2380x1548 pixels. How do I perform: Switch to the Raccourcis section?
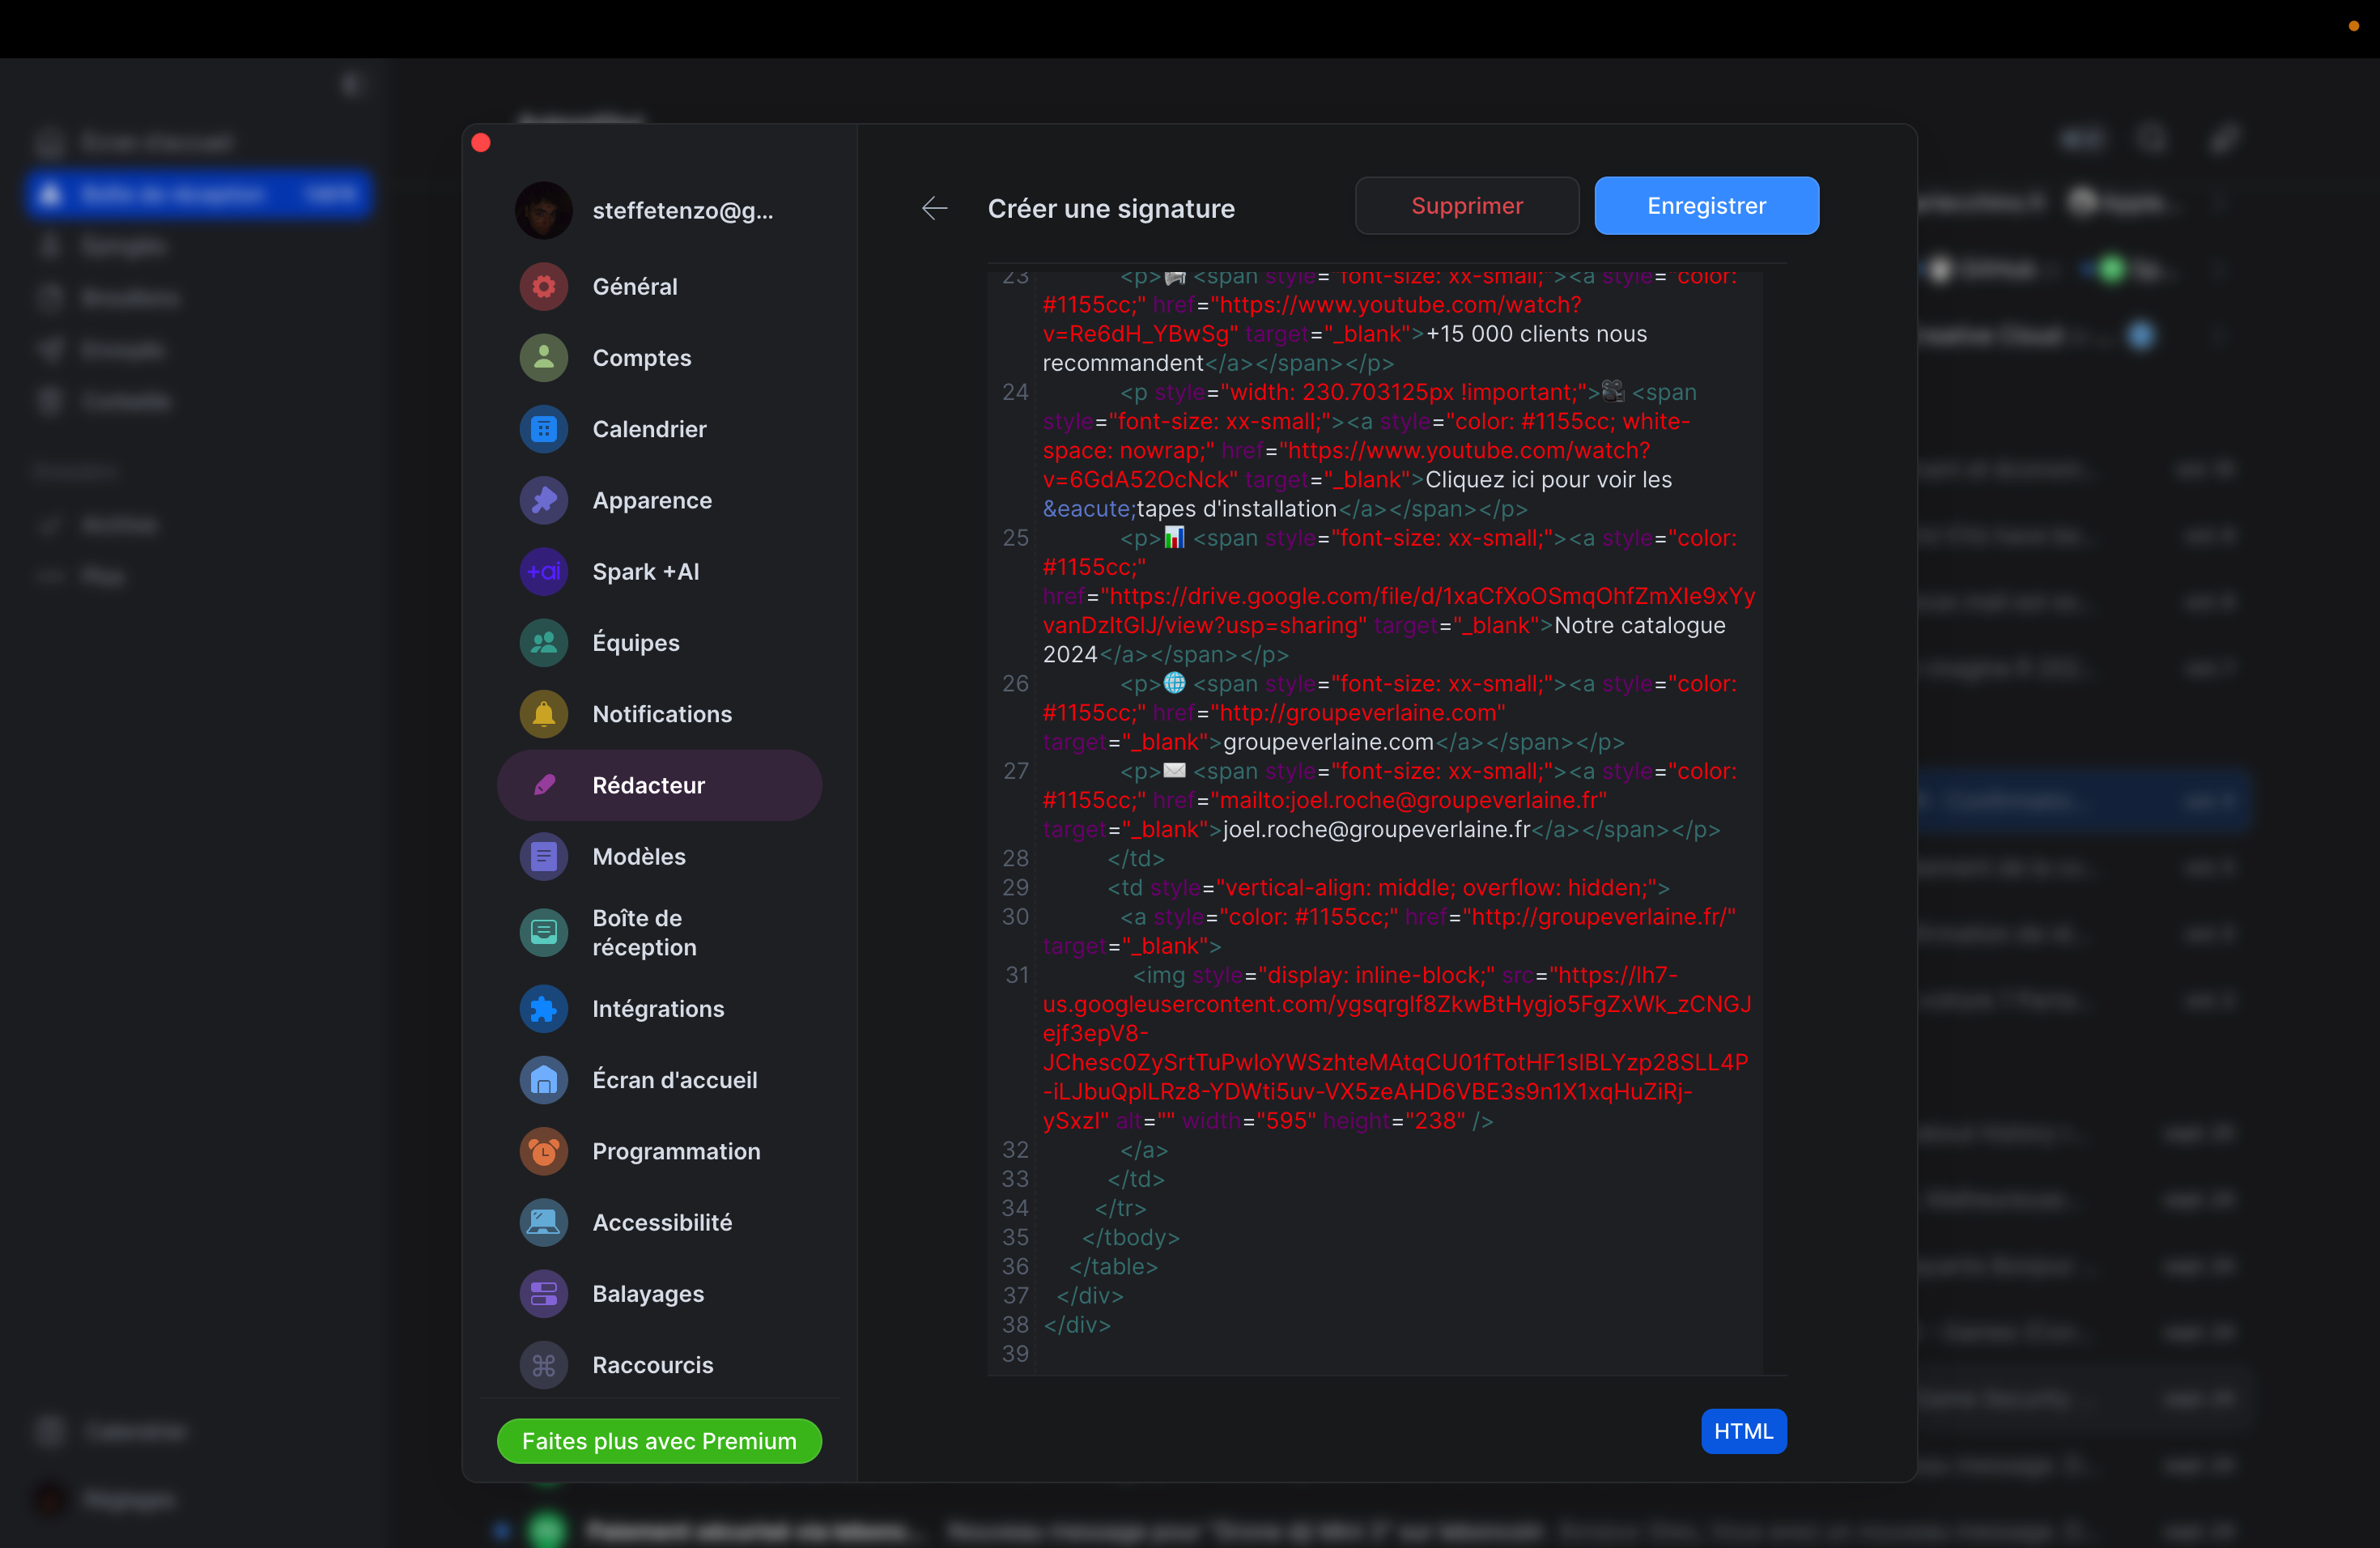(659, 1365)
